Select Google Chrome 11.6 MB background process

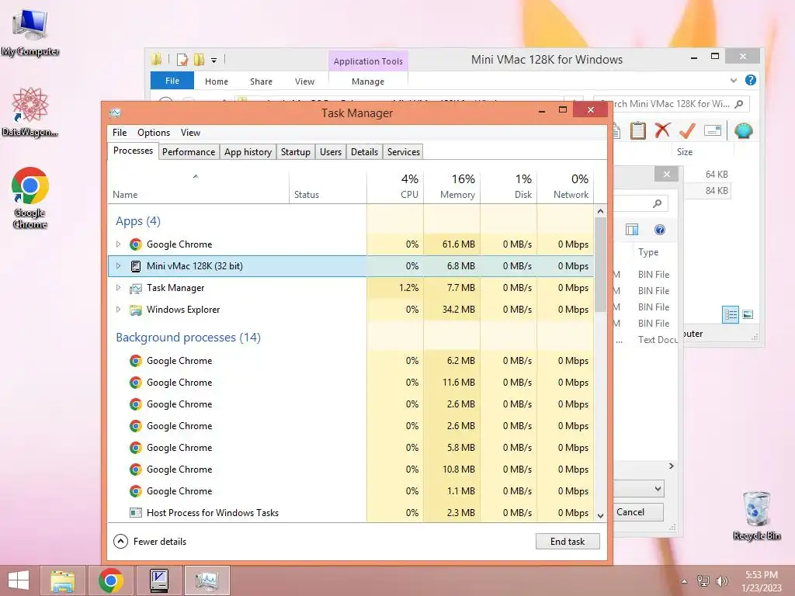tap(350, 383)
